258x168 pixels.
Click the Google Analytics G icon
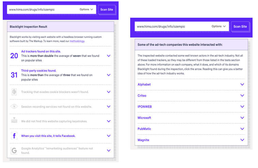[14, 150]
